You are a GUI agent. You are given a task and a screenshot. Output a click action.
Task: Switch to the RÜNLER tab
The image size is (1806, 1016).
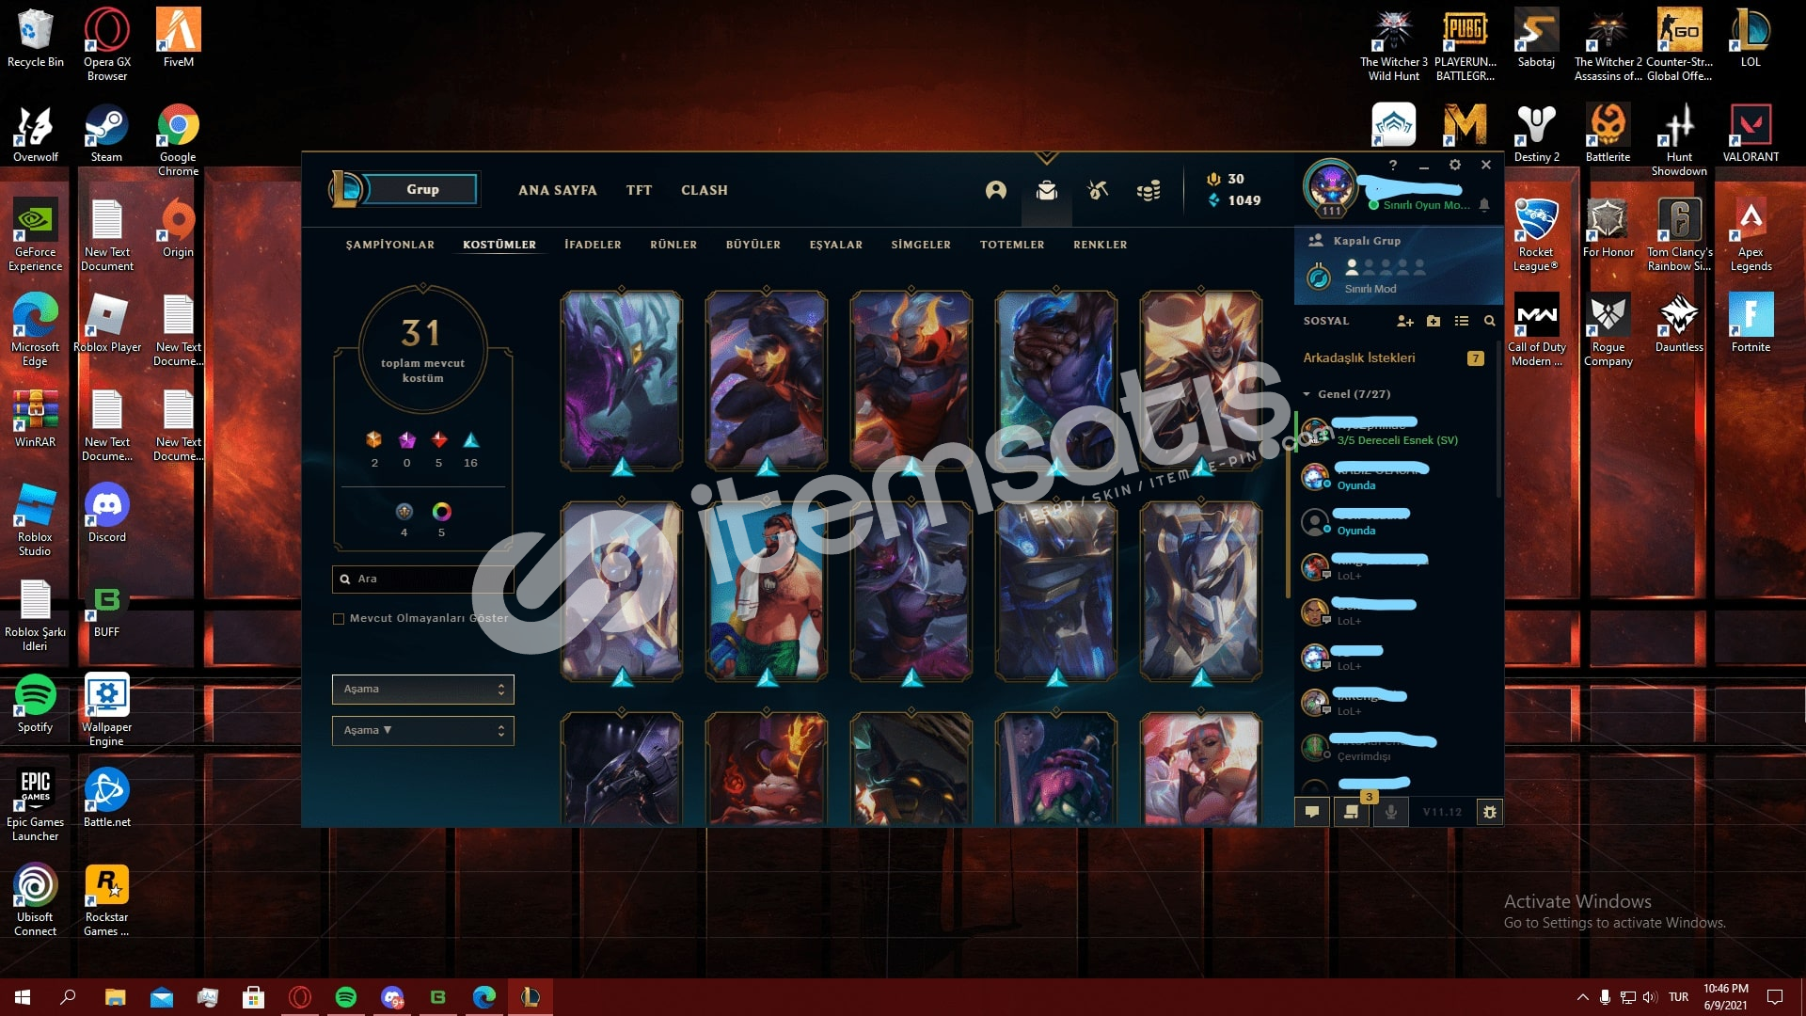673,245
